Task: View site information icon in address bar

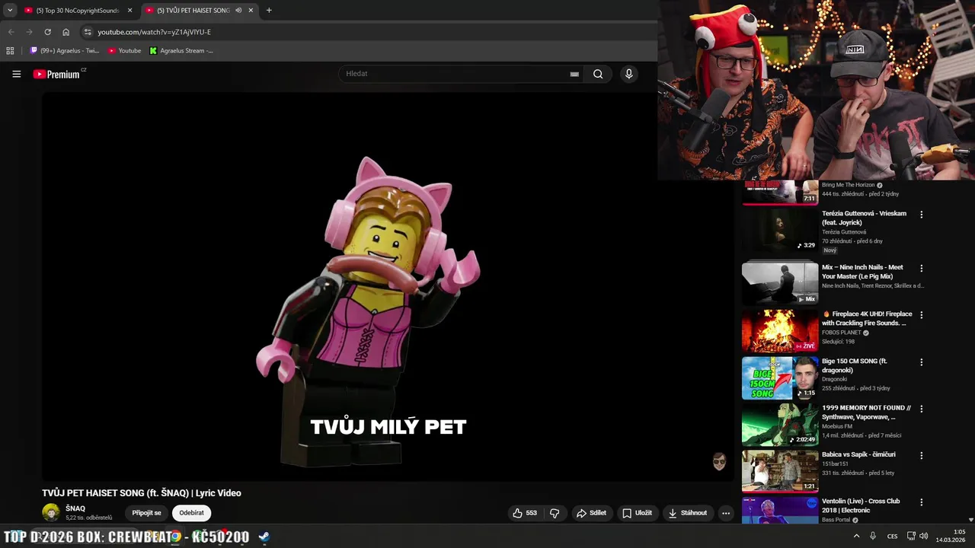Action: pyautogui.click(x=88, y=32)
